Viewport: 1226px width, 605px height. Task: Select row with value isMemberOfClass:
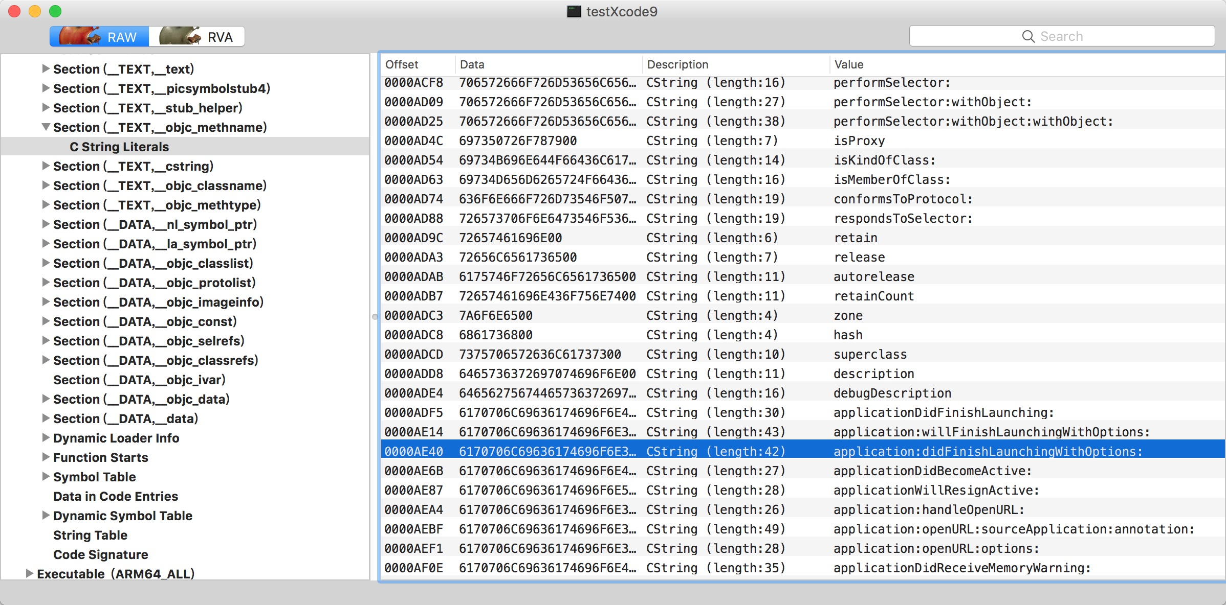click(803, 179)
